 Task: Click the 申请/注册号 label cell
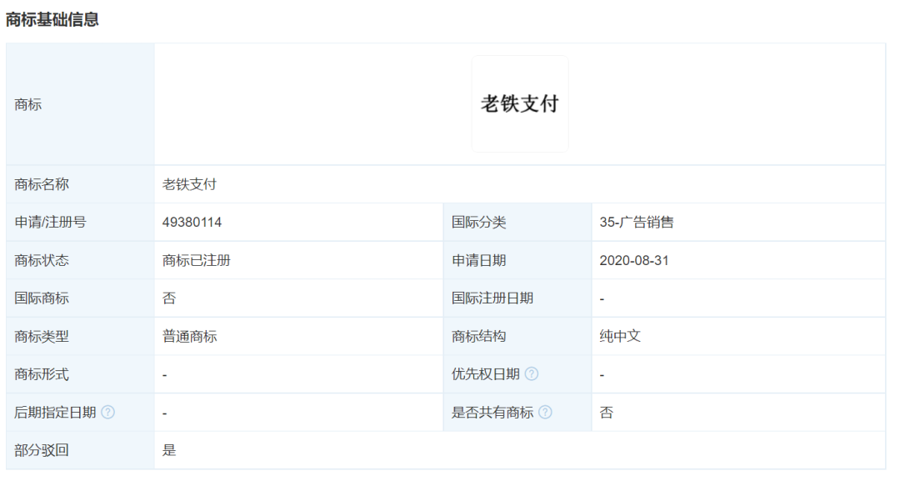(50, 223)
